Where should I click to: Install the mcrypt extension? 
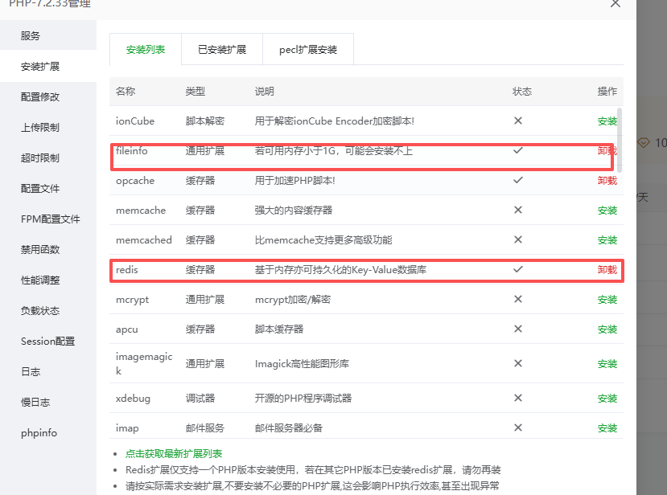pos(607,300)
